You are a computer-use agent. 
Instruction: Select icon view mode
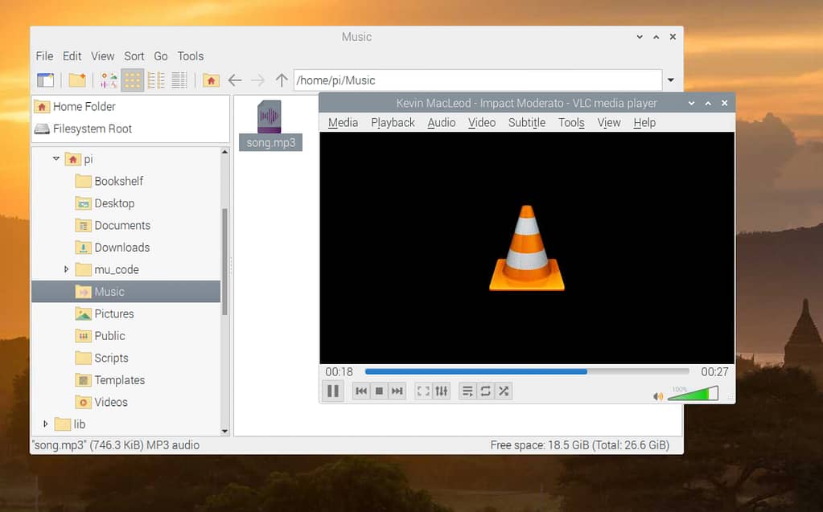[x=132, y=80]
